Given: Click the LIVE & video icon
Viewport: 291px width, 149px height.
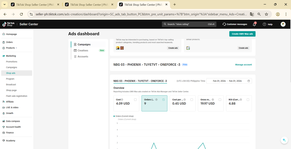Looking at the screenshot, I should point(4,107).
